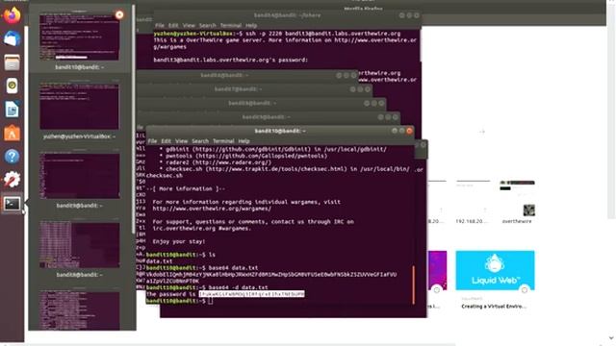The height and width of the screenshot is (346, 616).
Task: Click the 'Enjoy your stay!' line
Action: click(x=179, y=241)
